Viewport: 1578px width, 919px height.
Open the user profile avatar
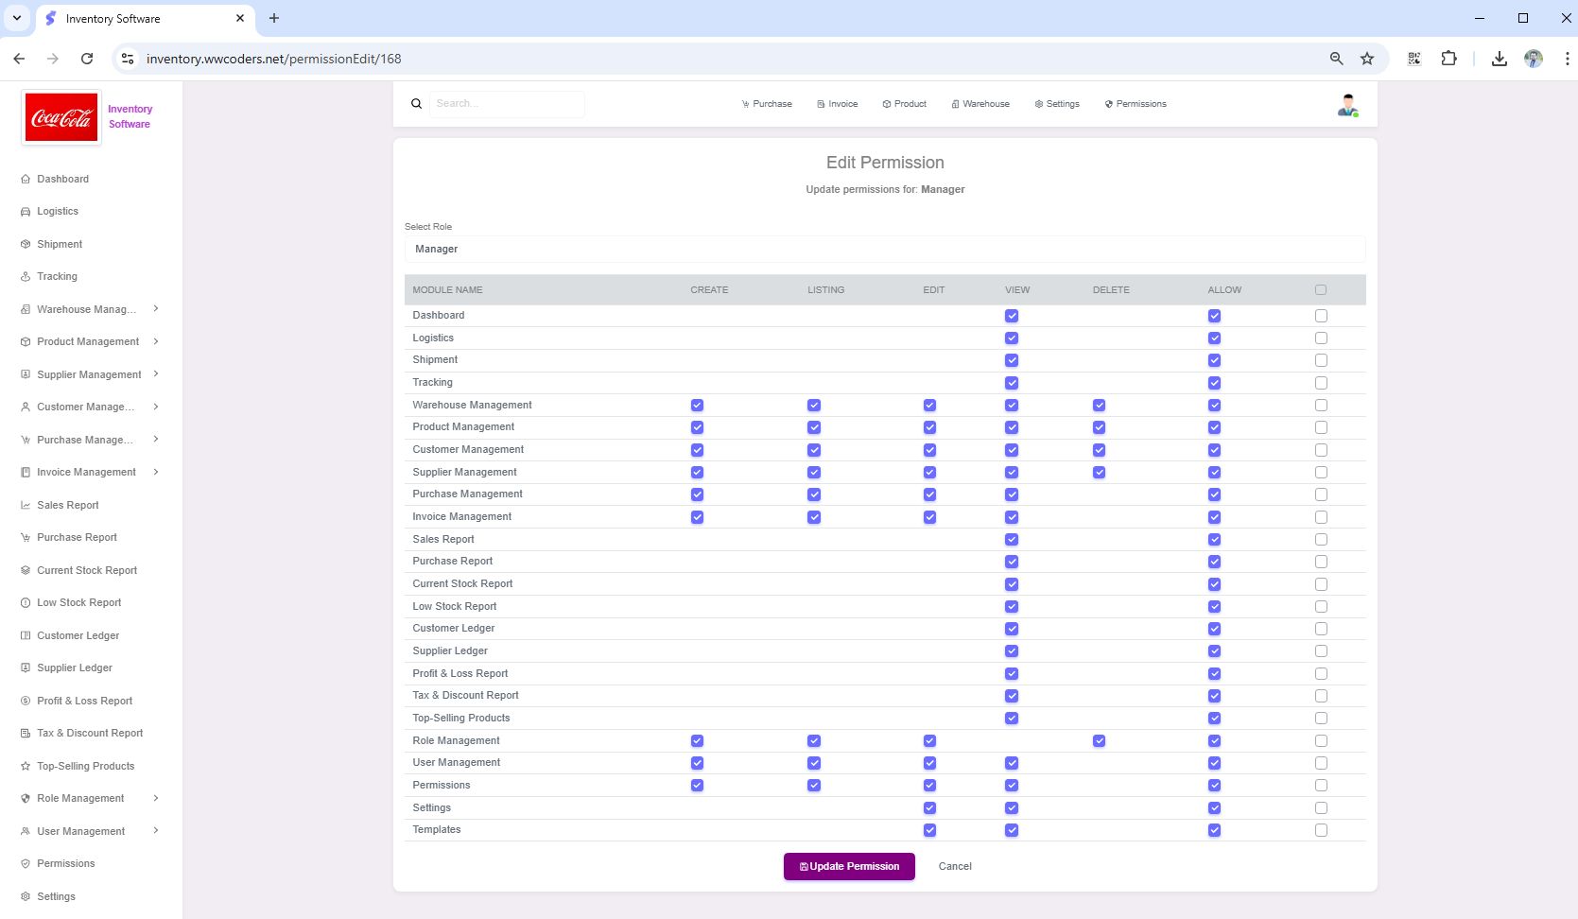coord(1347,105)
